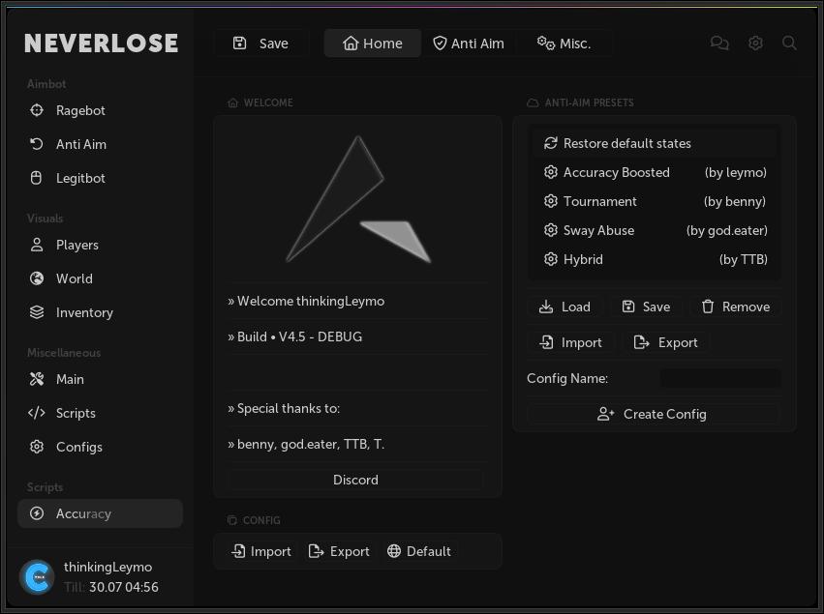Select the Sway Abuse preset

coord(597,230)
